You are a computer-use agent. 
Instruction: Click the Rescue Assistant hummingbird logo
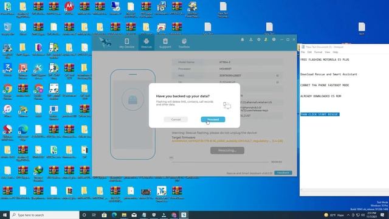pos(105,43)
